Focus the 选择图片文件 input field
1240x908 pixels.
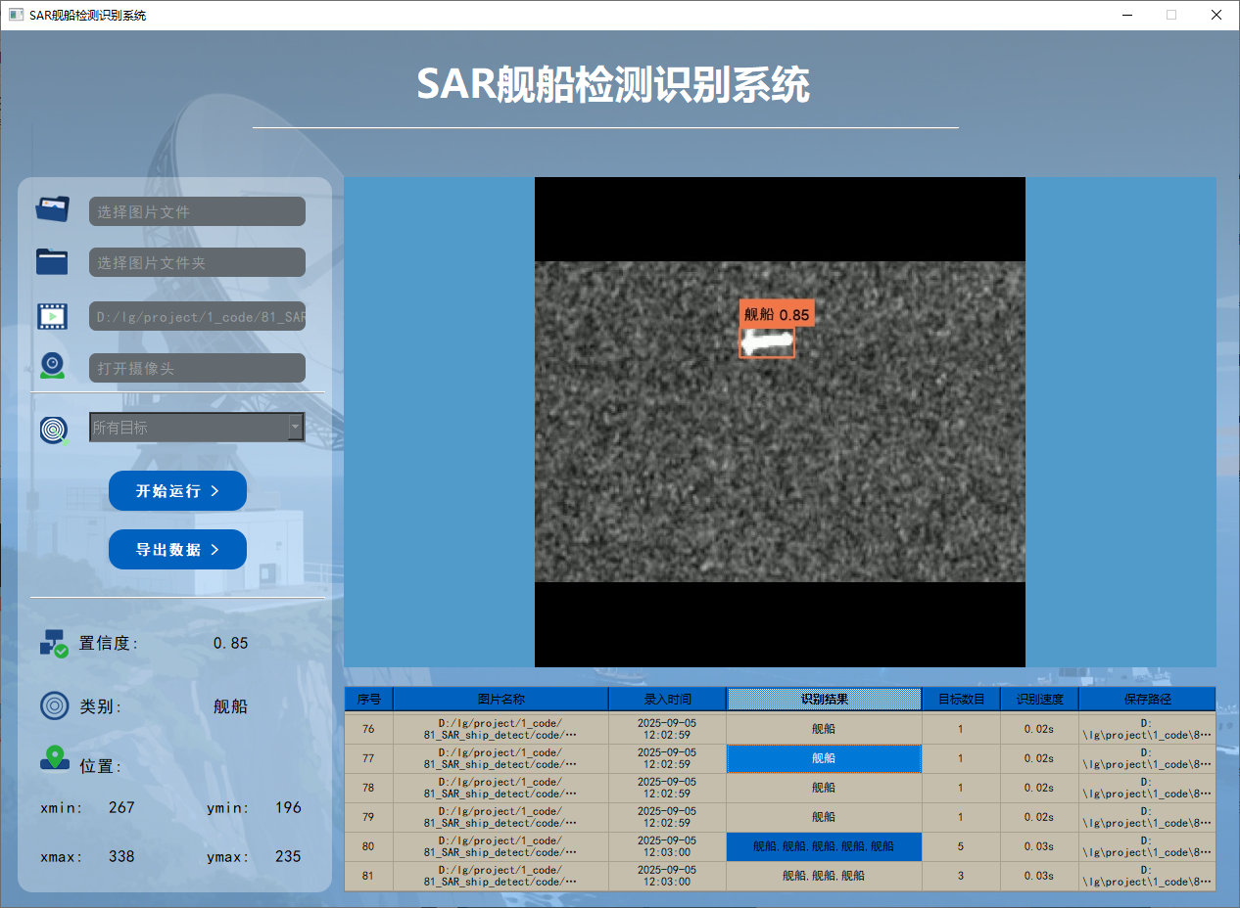click(197, 211)
